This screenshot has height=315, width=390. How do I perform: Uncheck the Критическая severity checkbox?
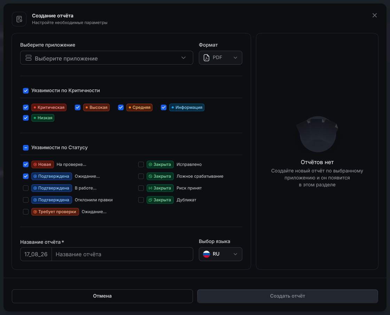pyautogui.click(x=26, y=107)
